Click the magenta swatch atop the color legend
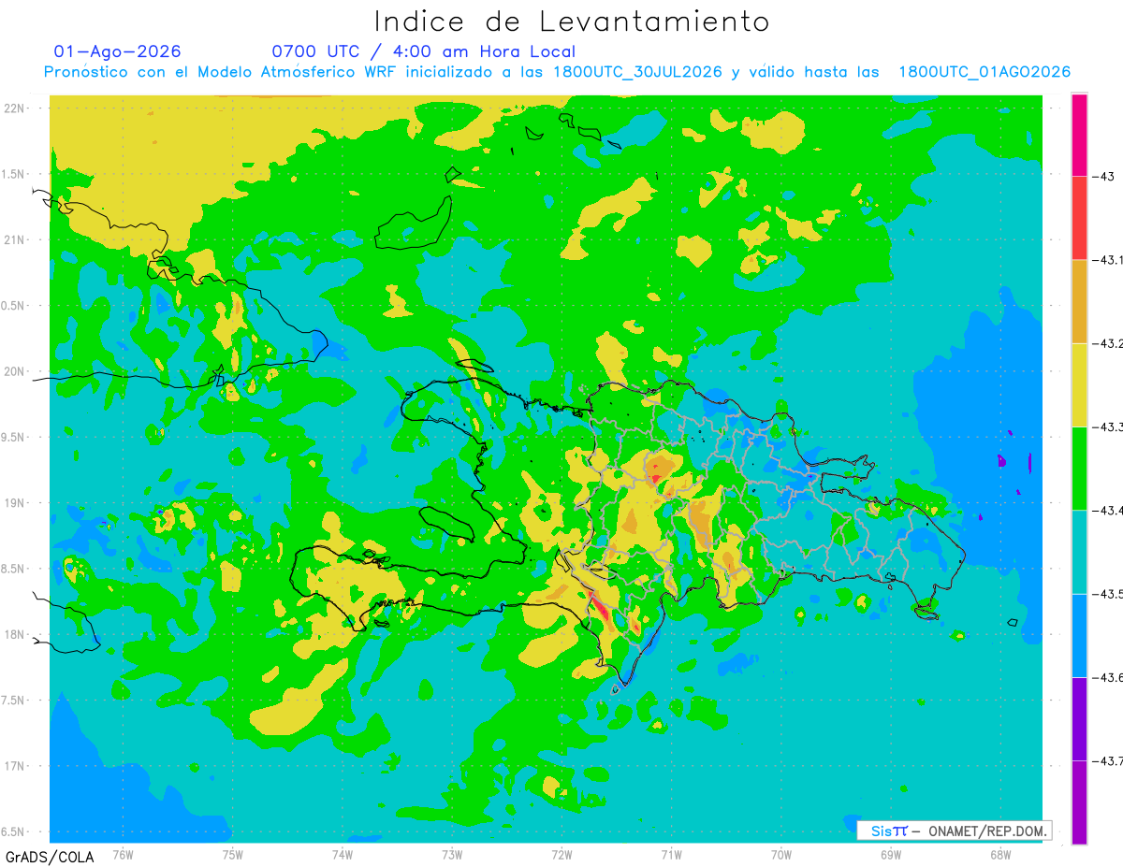The height and width of the screenshot is (867, 1123). [1079, 135]
